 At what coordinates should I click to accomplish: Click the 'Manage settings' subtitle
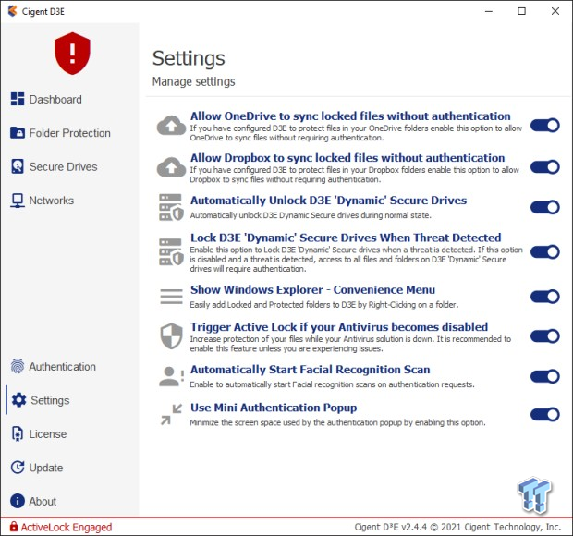click(x=194, y=81)
